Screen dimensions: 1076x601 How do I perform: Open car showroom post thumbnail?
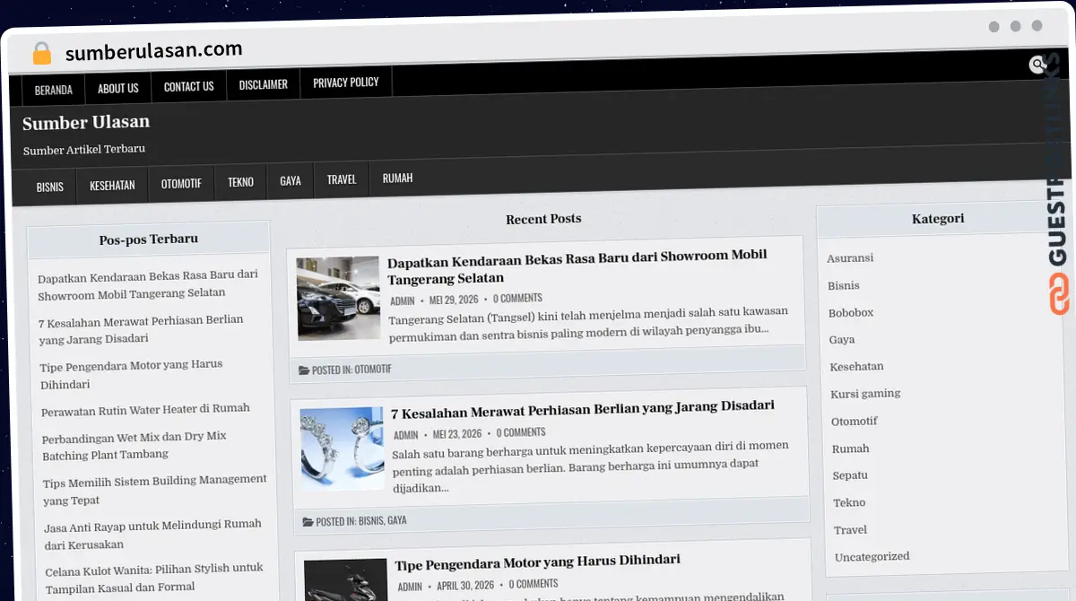(x=338, y=299)
